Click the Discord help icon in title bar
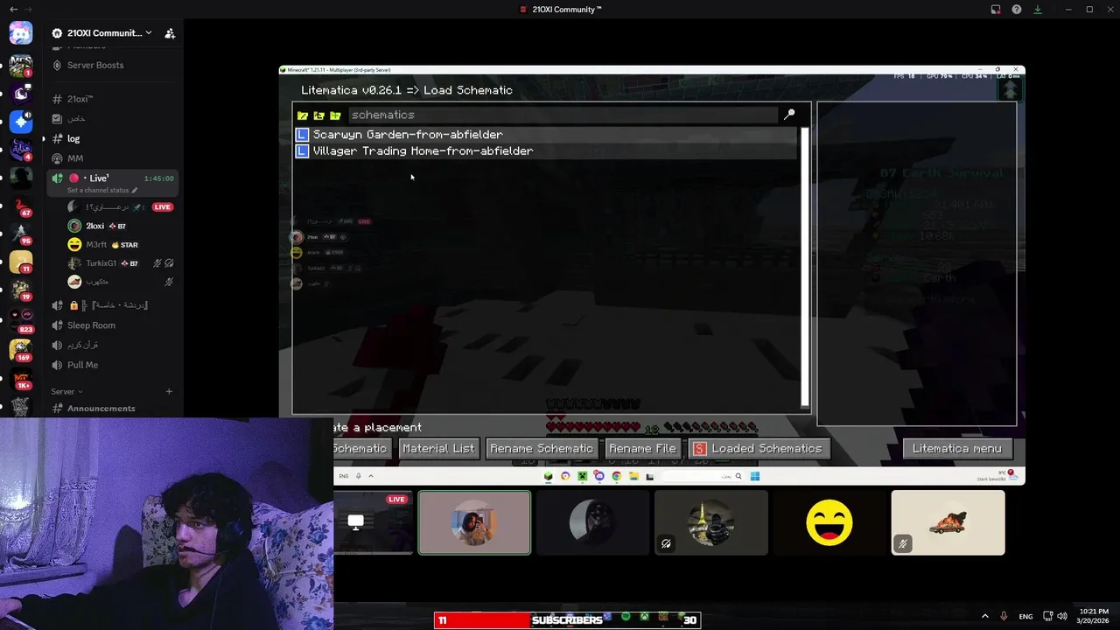The width and height of the screenshot is (1120, 630). coord(1017,10)
